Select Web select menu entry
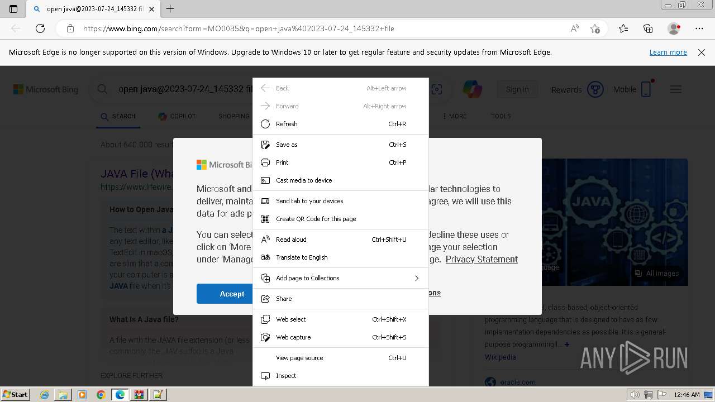Screen dimensions: 715x402 [x=341, y=319]
